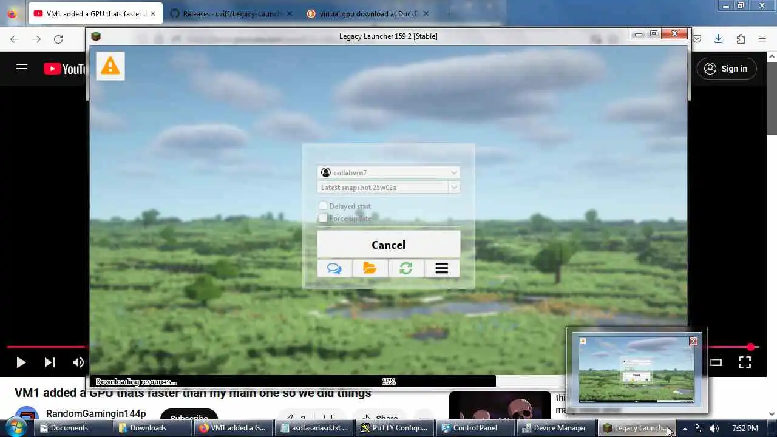
Task: Click the red YouTube progress scrubber handle
Action: (751, 347)
